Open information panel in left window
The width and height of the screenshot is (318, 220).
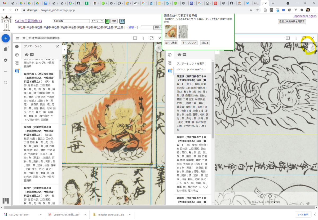click(17, 46)
